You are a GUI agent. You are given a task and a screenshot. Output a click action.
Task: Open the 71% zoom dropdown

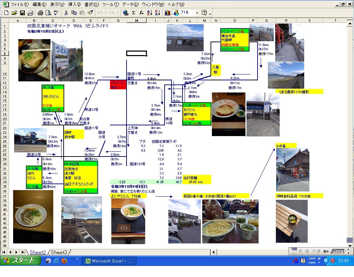(x=197, y=13)
